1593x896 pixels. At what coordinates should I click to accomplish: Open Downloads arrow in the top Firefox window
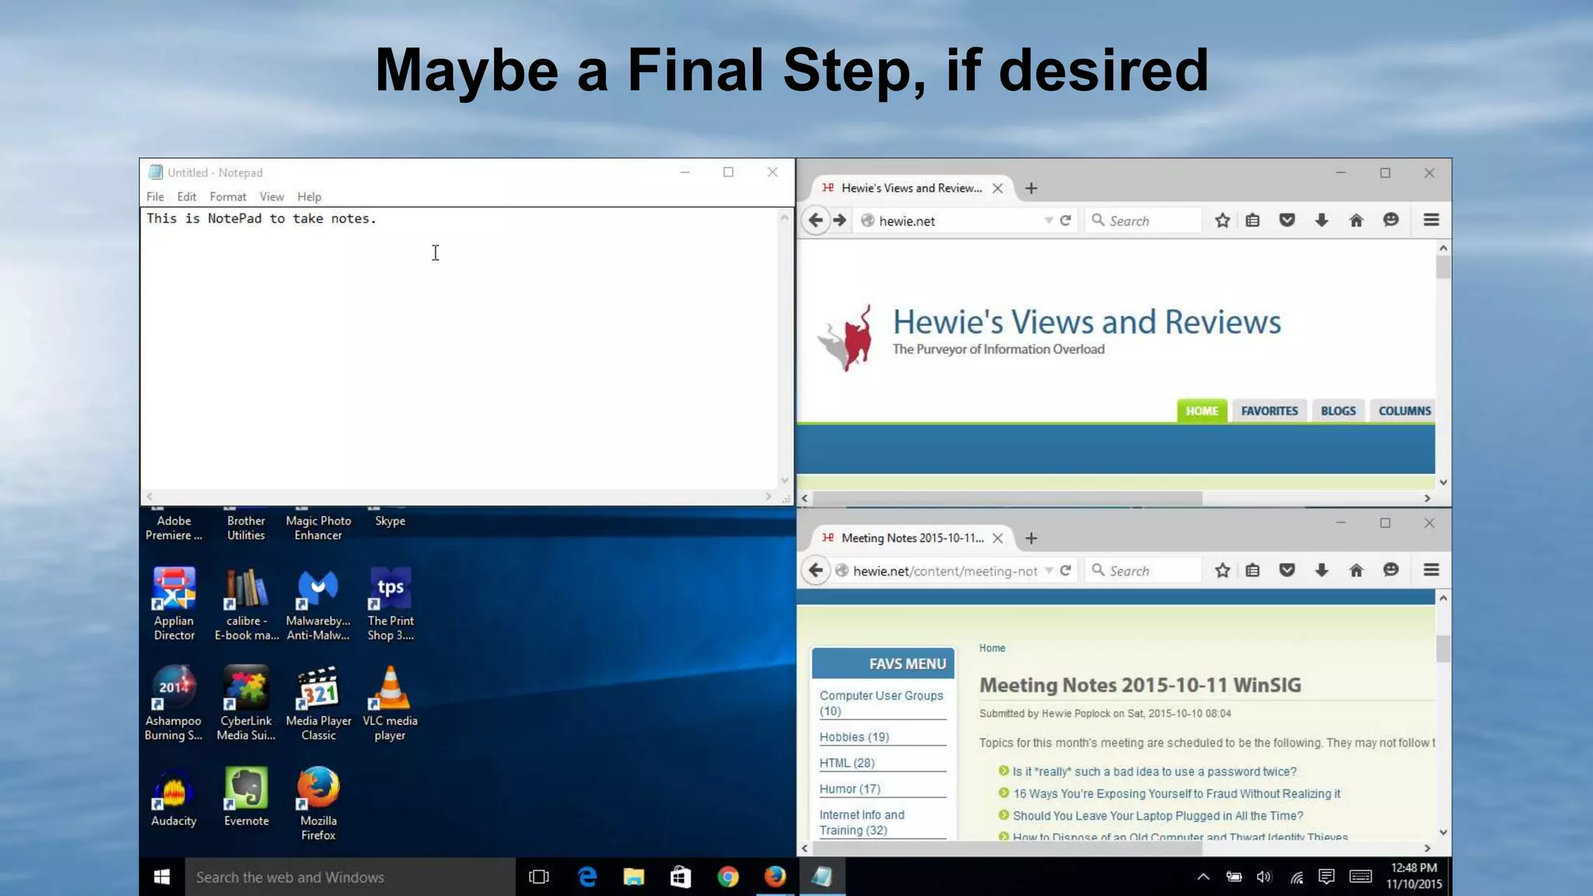[x=1322, y=220]
